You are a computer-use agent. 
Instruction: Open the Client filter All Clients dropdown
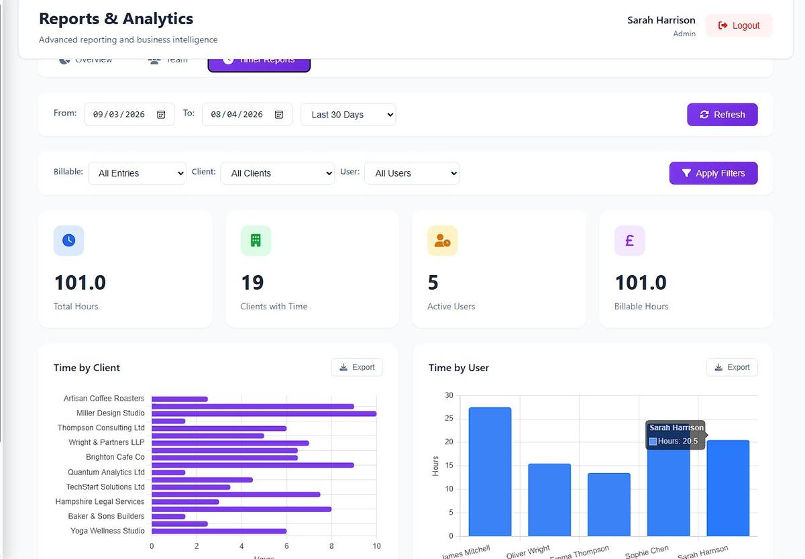277,173
